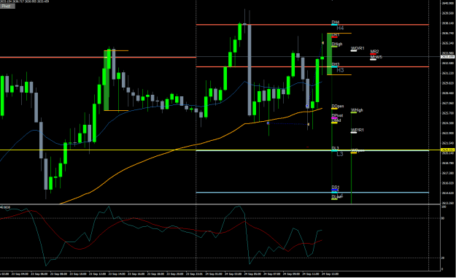Viewport: 456px width, 278px height.
Task: Click the MR2 monthly resistance label
Action: [x=374, y=52]
